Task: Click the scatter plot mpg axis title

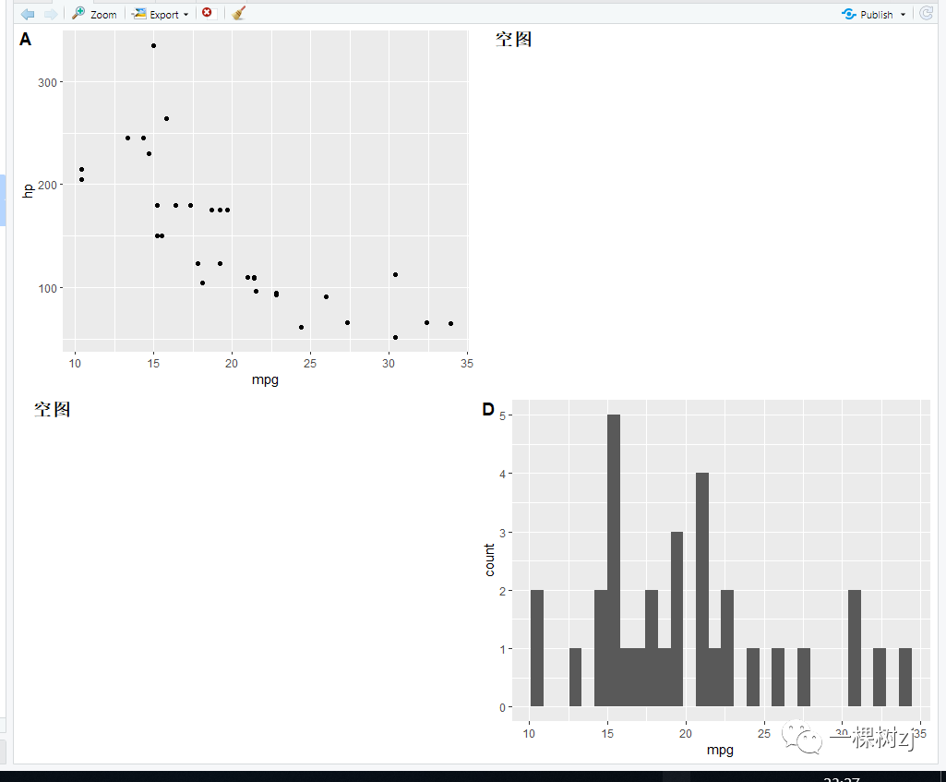Action: (265, 380)
